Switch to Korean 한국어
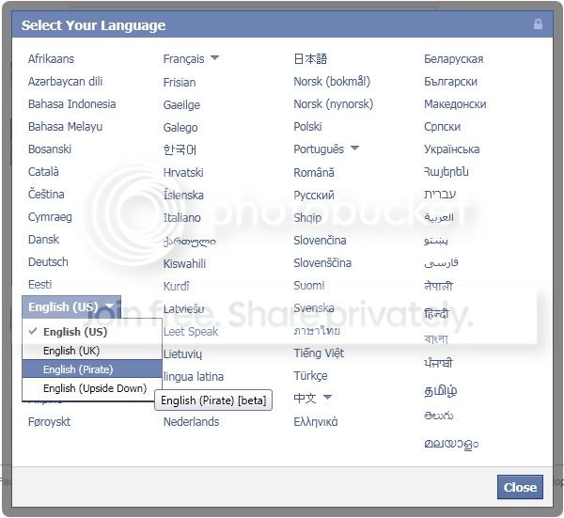This screenshot has height=518, width=564. [180, 149]
